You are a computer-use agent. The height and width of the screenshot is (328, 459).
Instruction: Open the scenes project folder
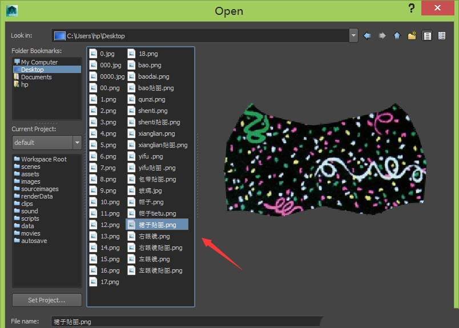tap(27, 167)
